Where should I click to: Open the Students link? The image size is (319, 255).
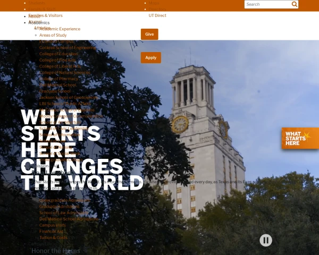(37, 3)
